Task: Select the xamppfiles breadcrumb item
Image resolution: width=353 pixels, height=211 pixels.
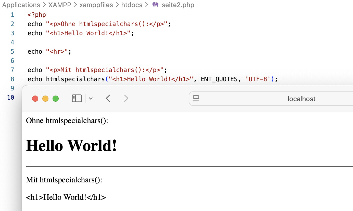Action: (x=96, y=5)
